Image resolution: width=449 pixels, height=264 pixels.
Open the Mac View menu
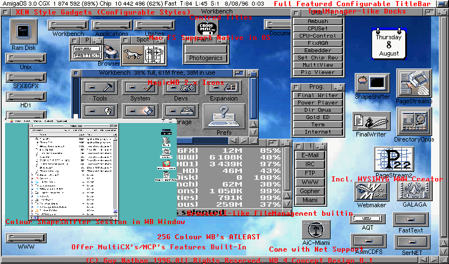point(38,121)
